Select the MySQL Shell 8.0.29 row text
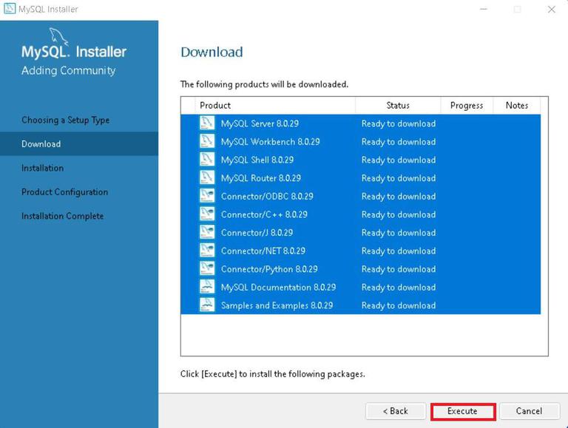This screenshot has height=428, width=568. (x=257, y=160)
